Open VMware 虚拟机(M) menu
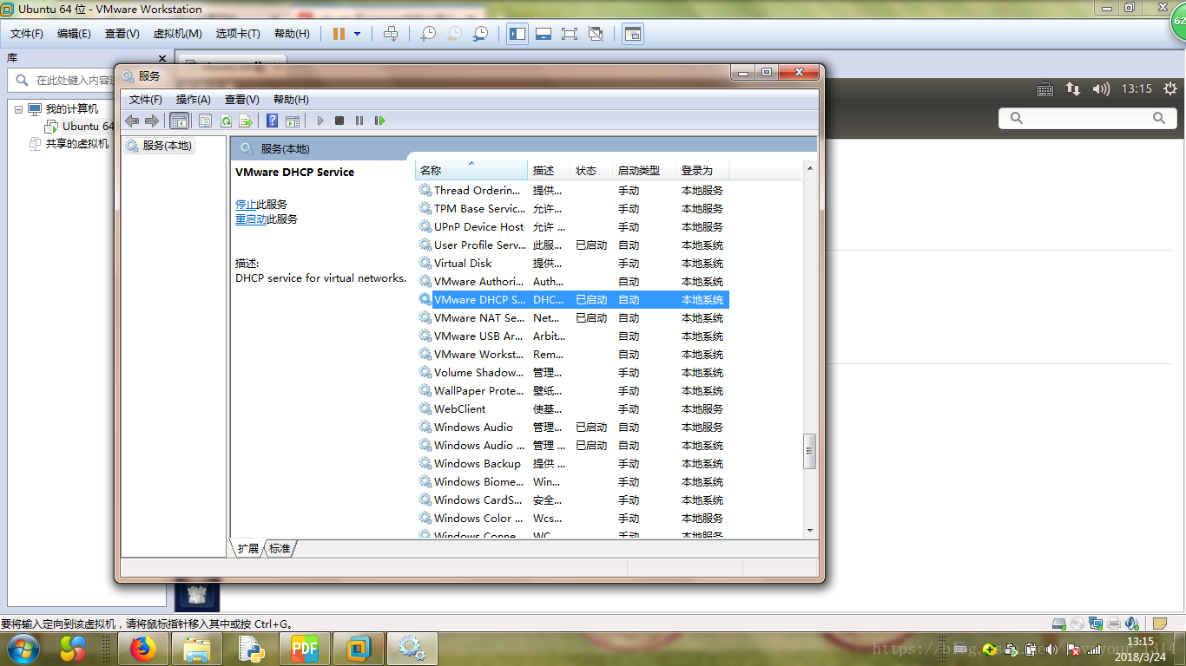Viewport: 1186px width, 666px height. (x=177, y=34)
